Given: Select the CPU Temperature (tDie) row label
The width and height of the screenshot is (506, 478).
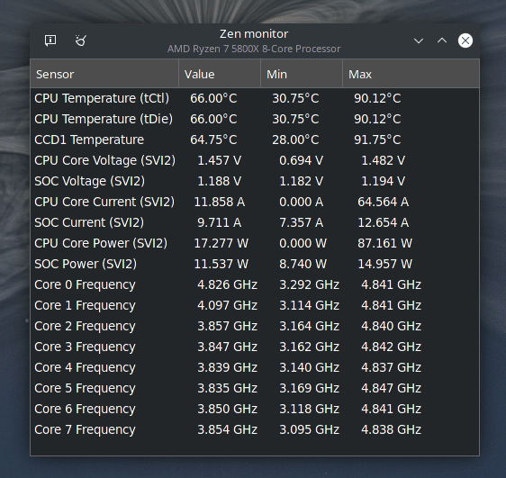Looking at the screenshot, I should 104,119.
